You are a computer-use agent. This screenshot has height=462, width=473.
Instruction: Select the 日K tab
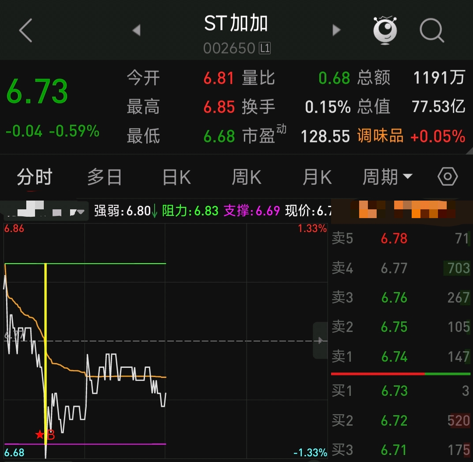(176, 177)
